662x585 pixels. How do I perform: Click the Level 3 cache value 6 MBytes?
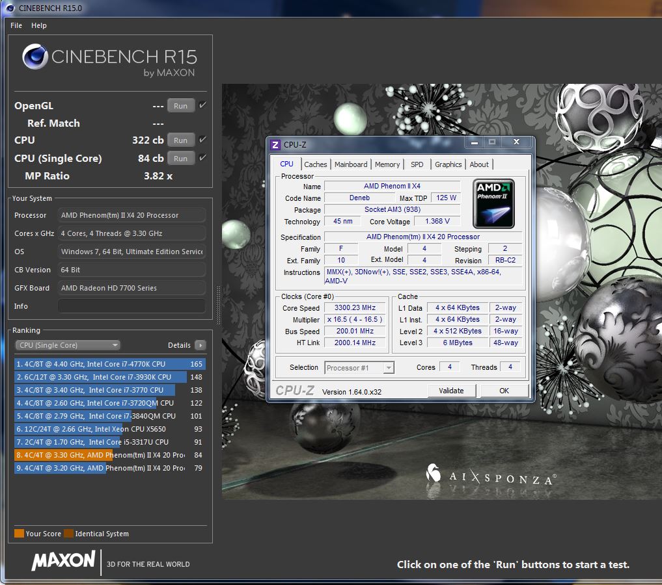[458, 343]
